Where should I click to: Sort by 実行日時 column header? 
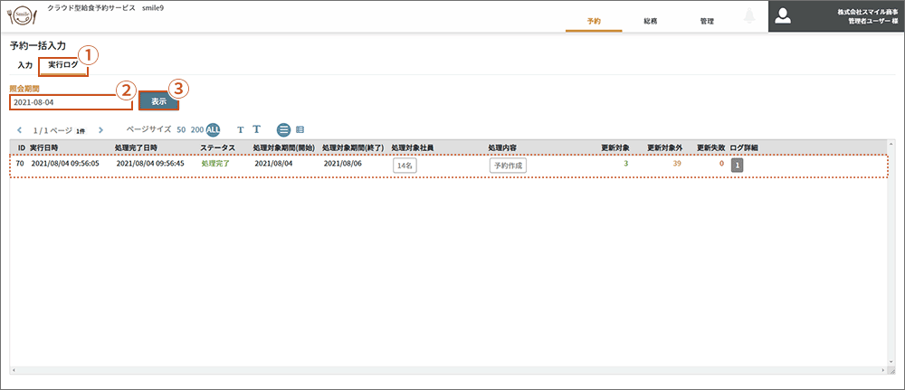point(44,147)
